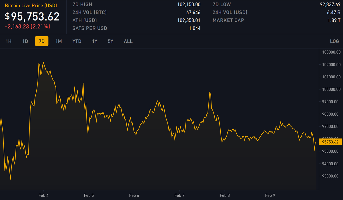Click the USD volume value 6.47 B
The height and width of the screenshot is (200, 343).
(x=333, y=13)
